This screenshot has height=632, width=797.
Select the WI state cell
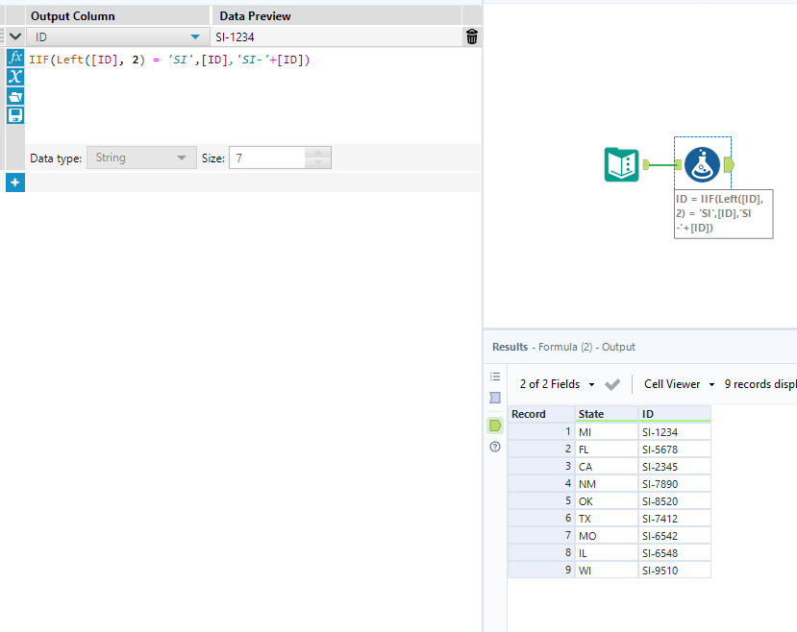(x=607, y=571)
